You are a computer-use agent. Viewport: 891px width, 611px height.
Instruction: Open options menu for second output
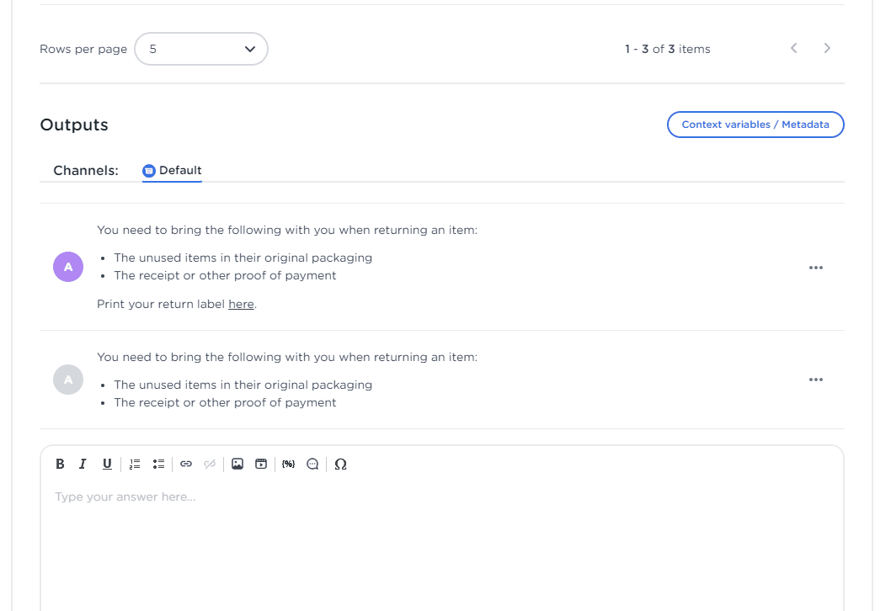pyautogui.click(x=815, y=380)
